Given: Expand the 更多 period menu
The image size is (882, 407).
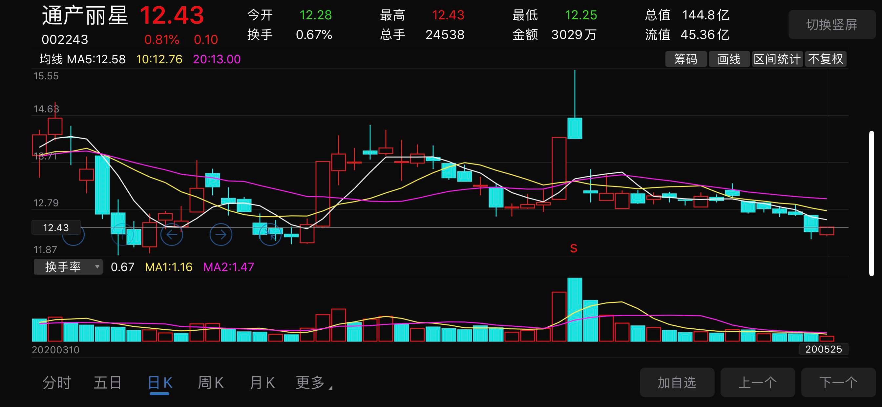Looking at the screenshot, I should (314, 382).
